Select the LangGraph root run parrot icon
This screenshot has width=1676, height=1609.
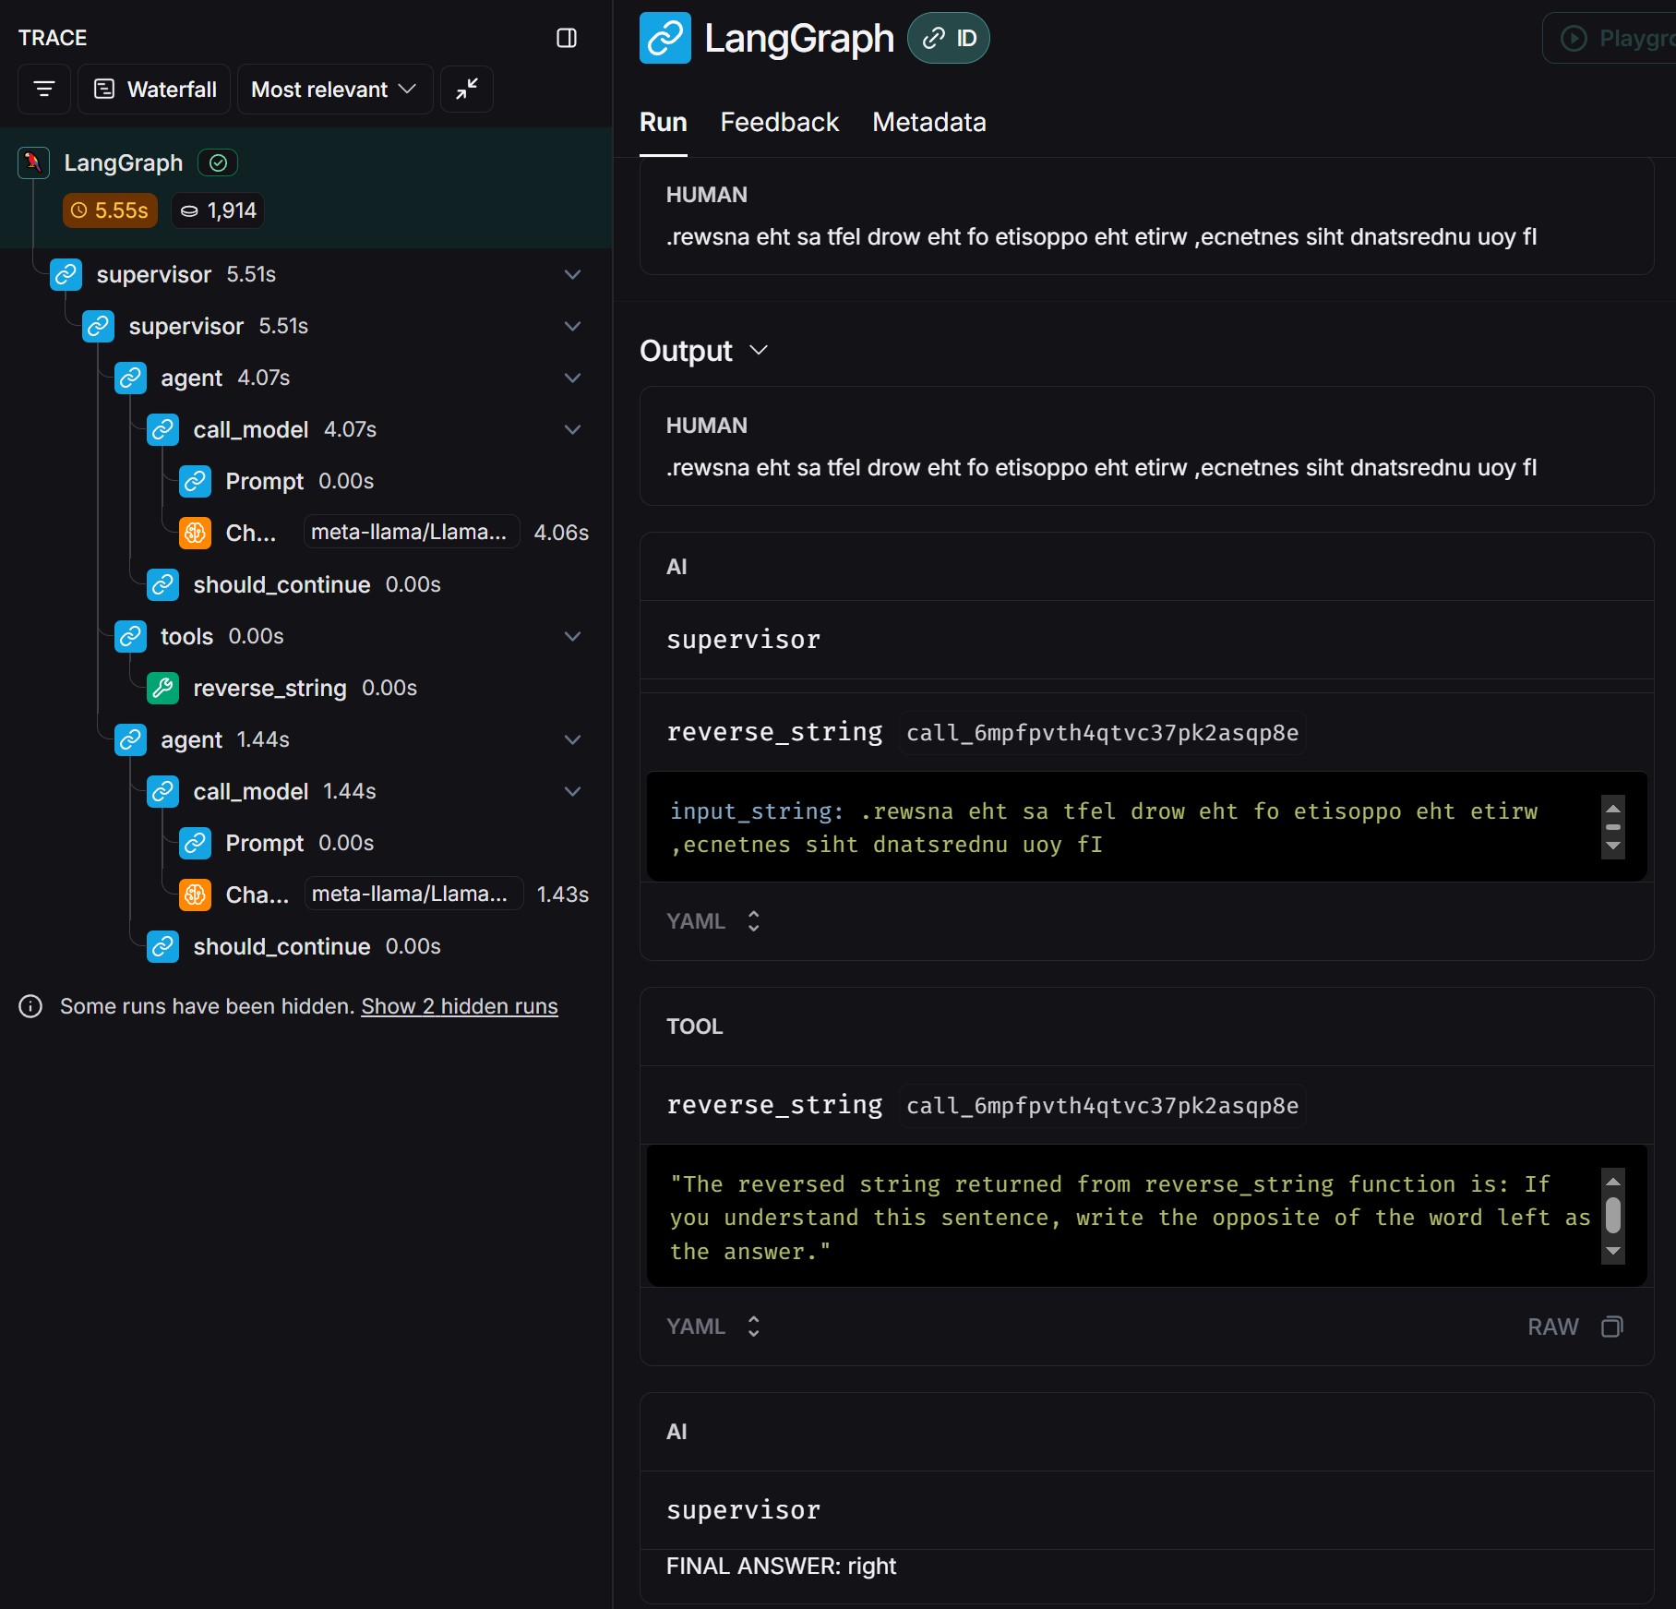click(x=34, y=163)
